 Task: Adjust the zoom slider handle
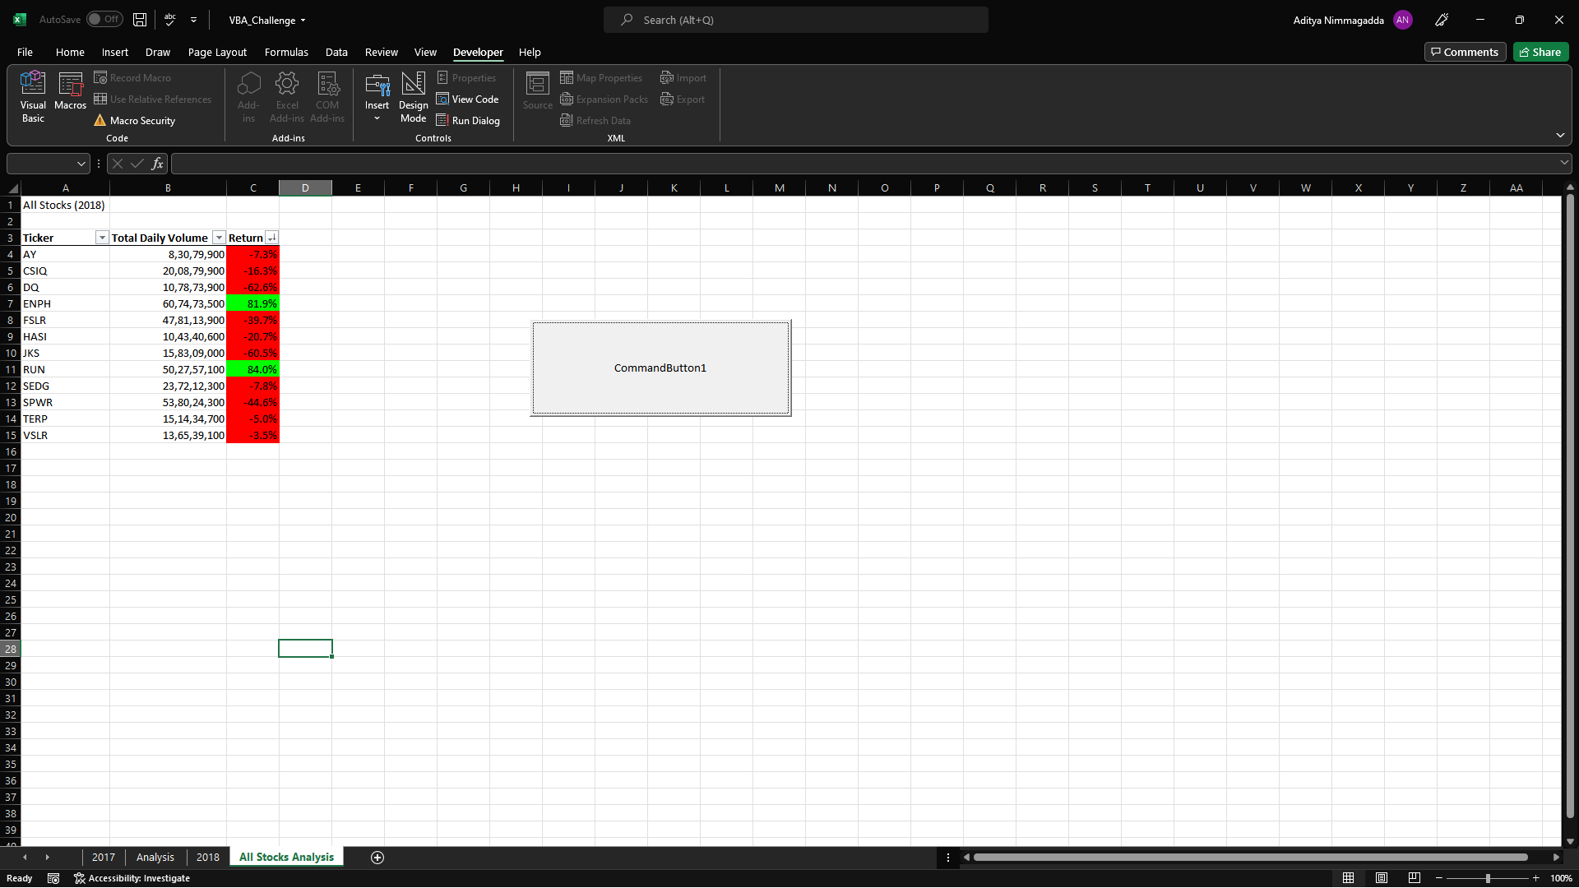1488,878
